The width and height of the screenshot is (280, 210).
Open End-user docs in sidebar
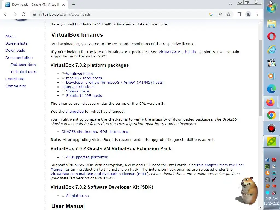click(23, 65)
